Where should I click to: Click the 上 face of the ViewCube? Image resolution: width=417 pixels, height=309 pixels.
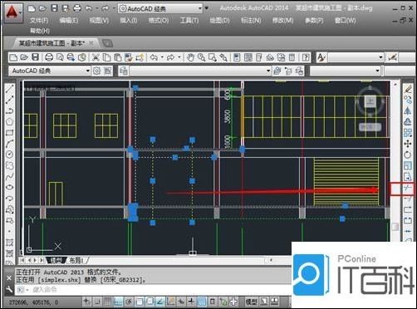tap(370, 101)
